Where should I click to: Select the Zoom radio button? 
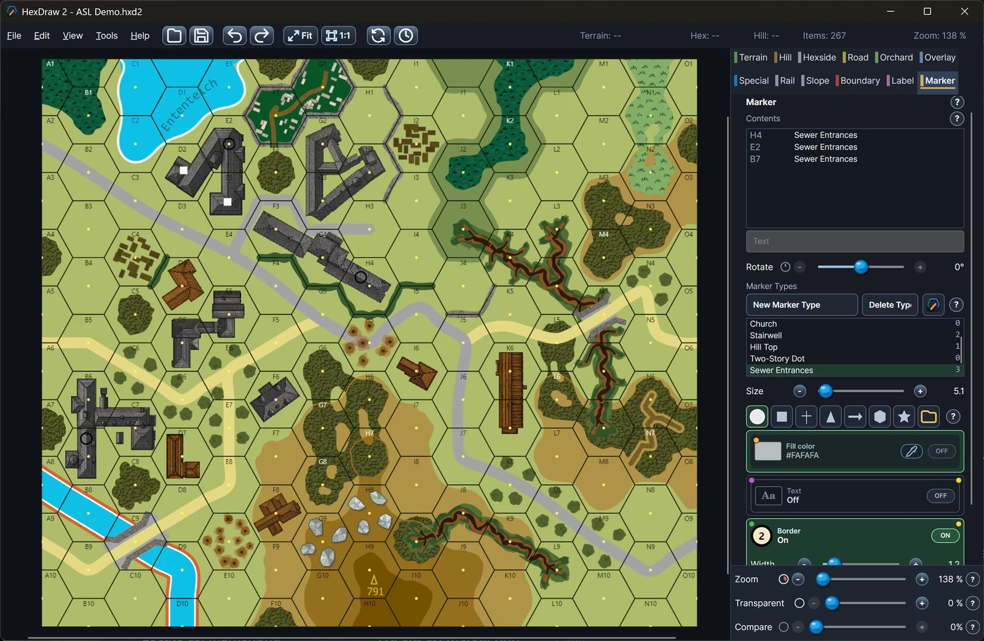click(x=784, y=579)
